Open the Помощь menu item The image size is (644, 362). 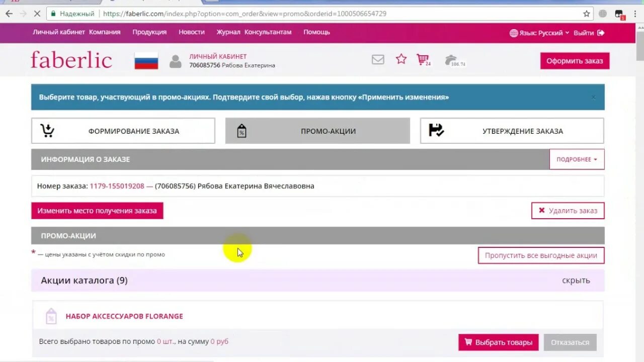[316, 32]
